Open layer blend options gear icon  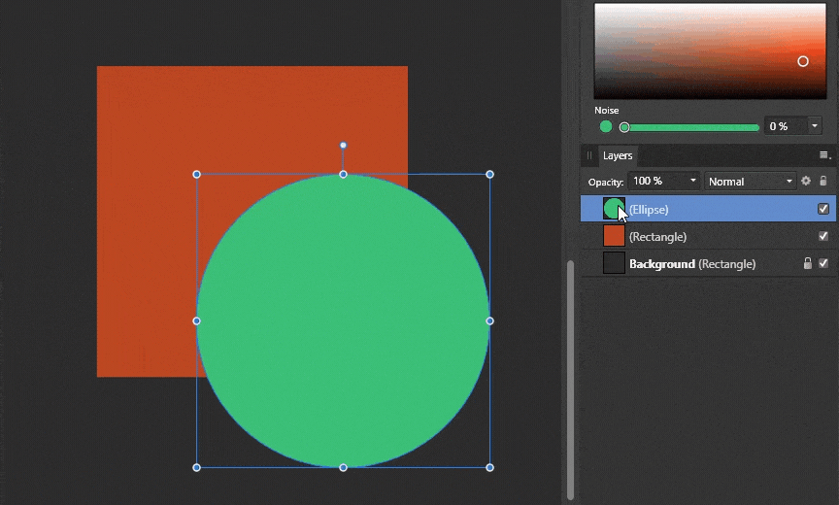click(x=806, y=182)
